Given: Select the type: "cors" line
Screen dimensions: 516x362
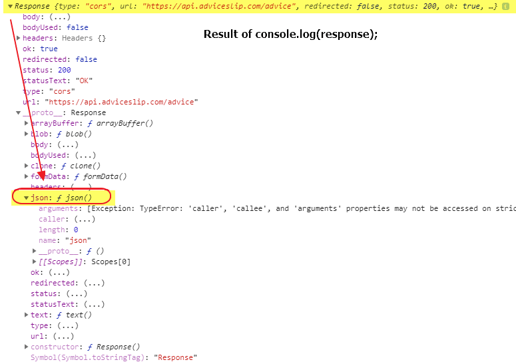Looking at the screenshot, I should coord(49,91).
